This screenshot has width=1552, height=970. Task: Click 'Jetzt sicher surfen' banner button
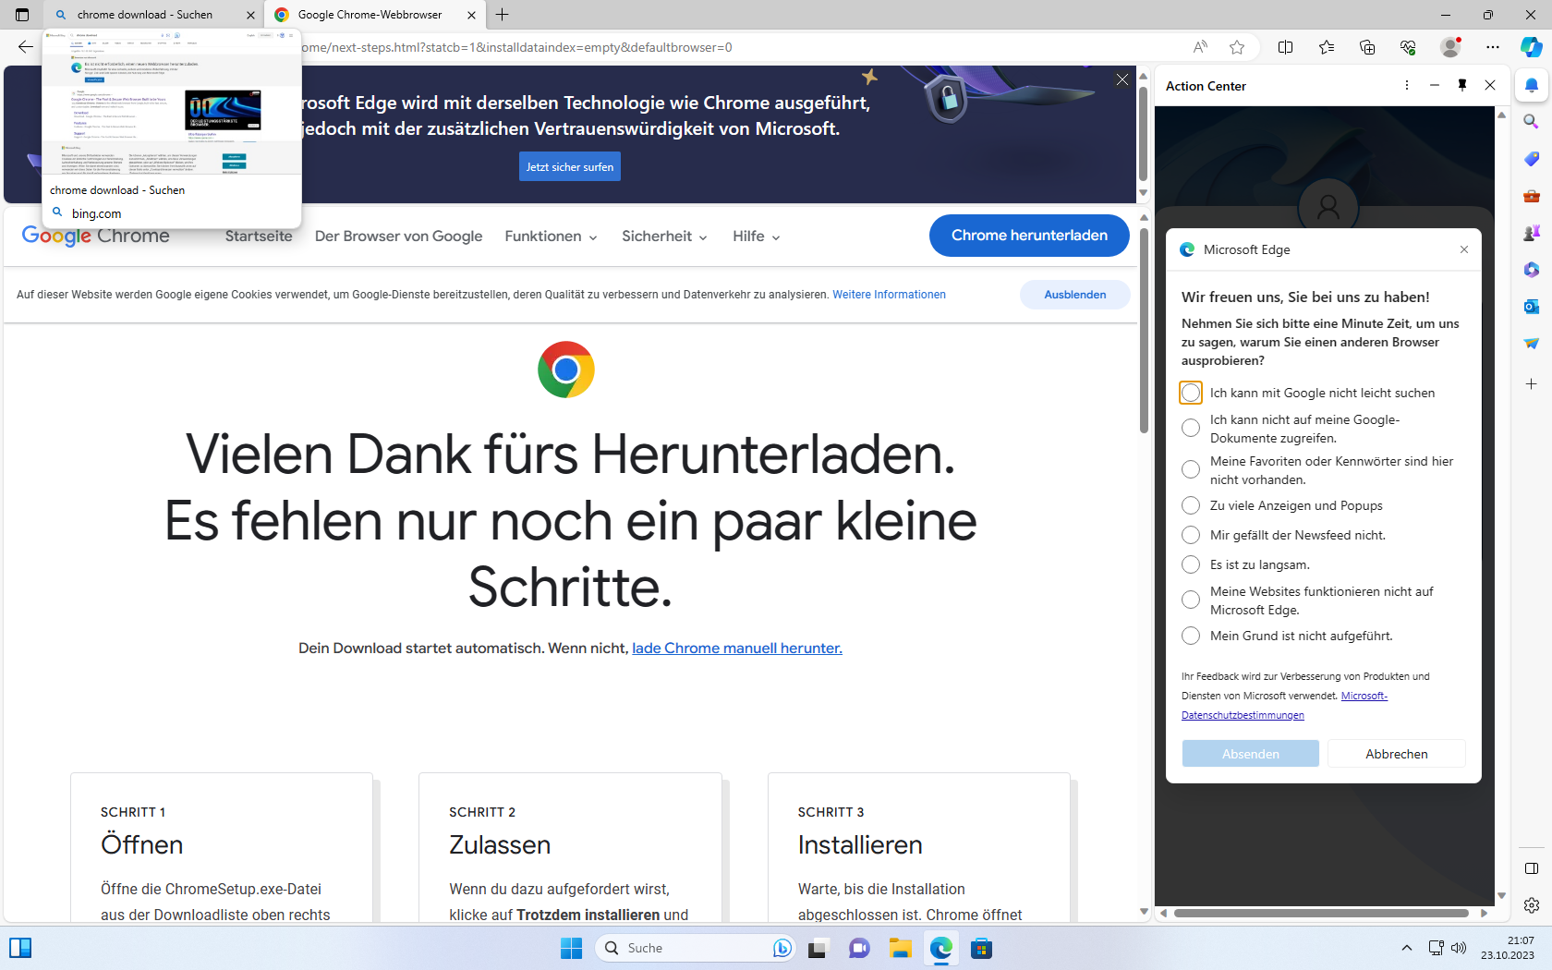point(570,166)
